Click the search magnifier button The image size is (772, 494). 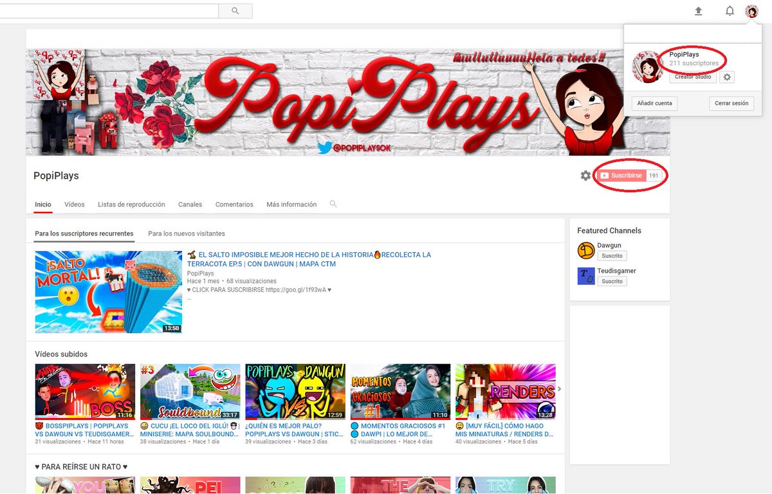tap(235, 11)
